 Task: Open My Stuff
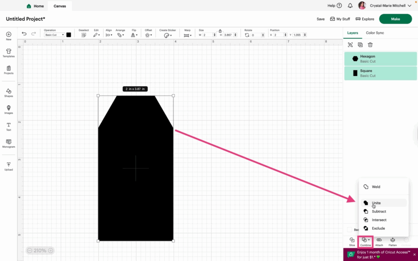pyautogui.click(x=340, y=19)
